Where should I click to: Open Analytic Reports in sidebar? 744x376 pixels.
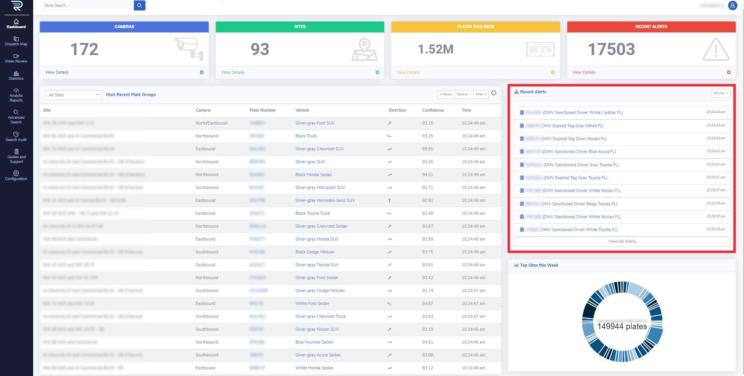pyautogui.click(x=16, y=95)
